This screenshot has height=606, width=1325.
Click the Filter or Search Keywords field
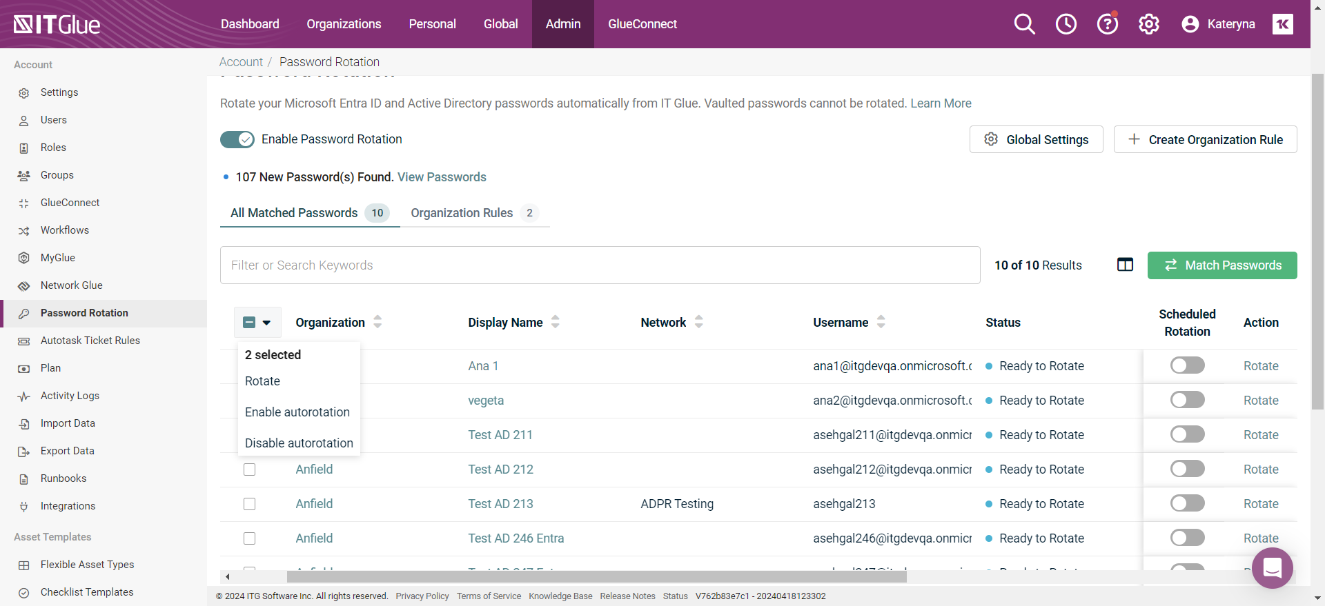coord(600,265)
